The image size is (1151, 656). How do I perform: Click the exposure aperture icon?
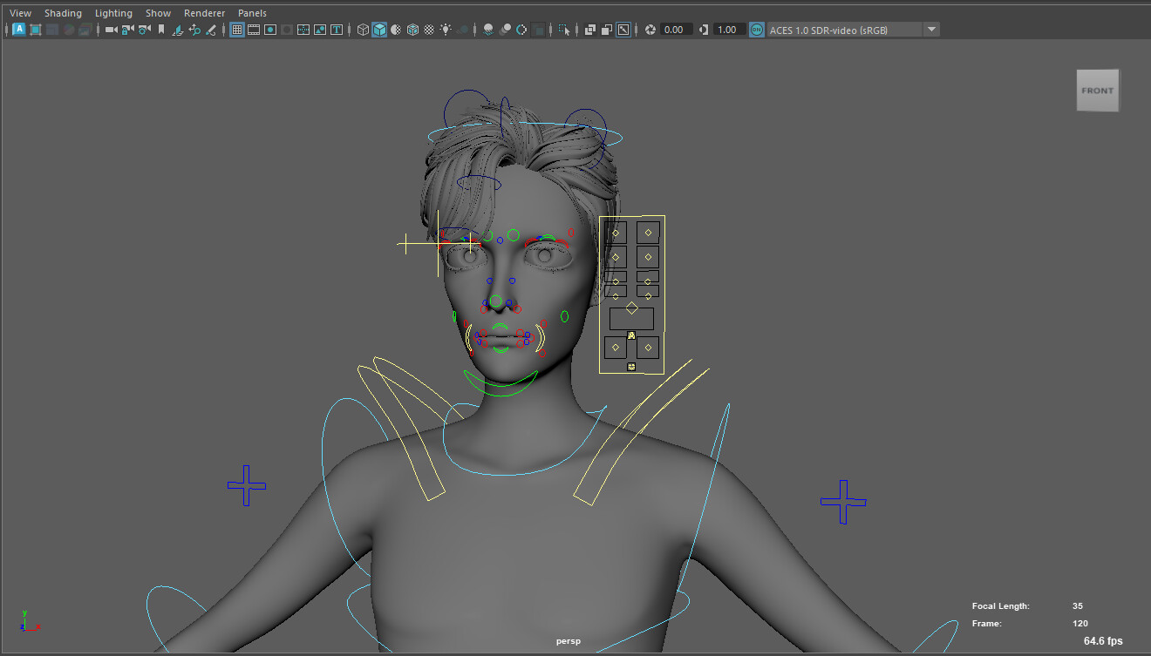pyautogui.click(x=650, y=30)
